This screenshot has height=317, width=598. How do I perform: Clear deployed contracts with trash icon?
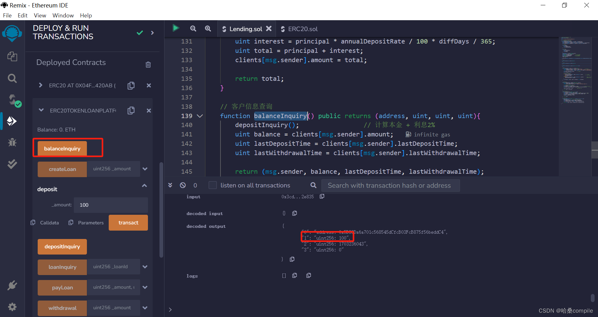(x=148, y=65)
